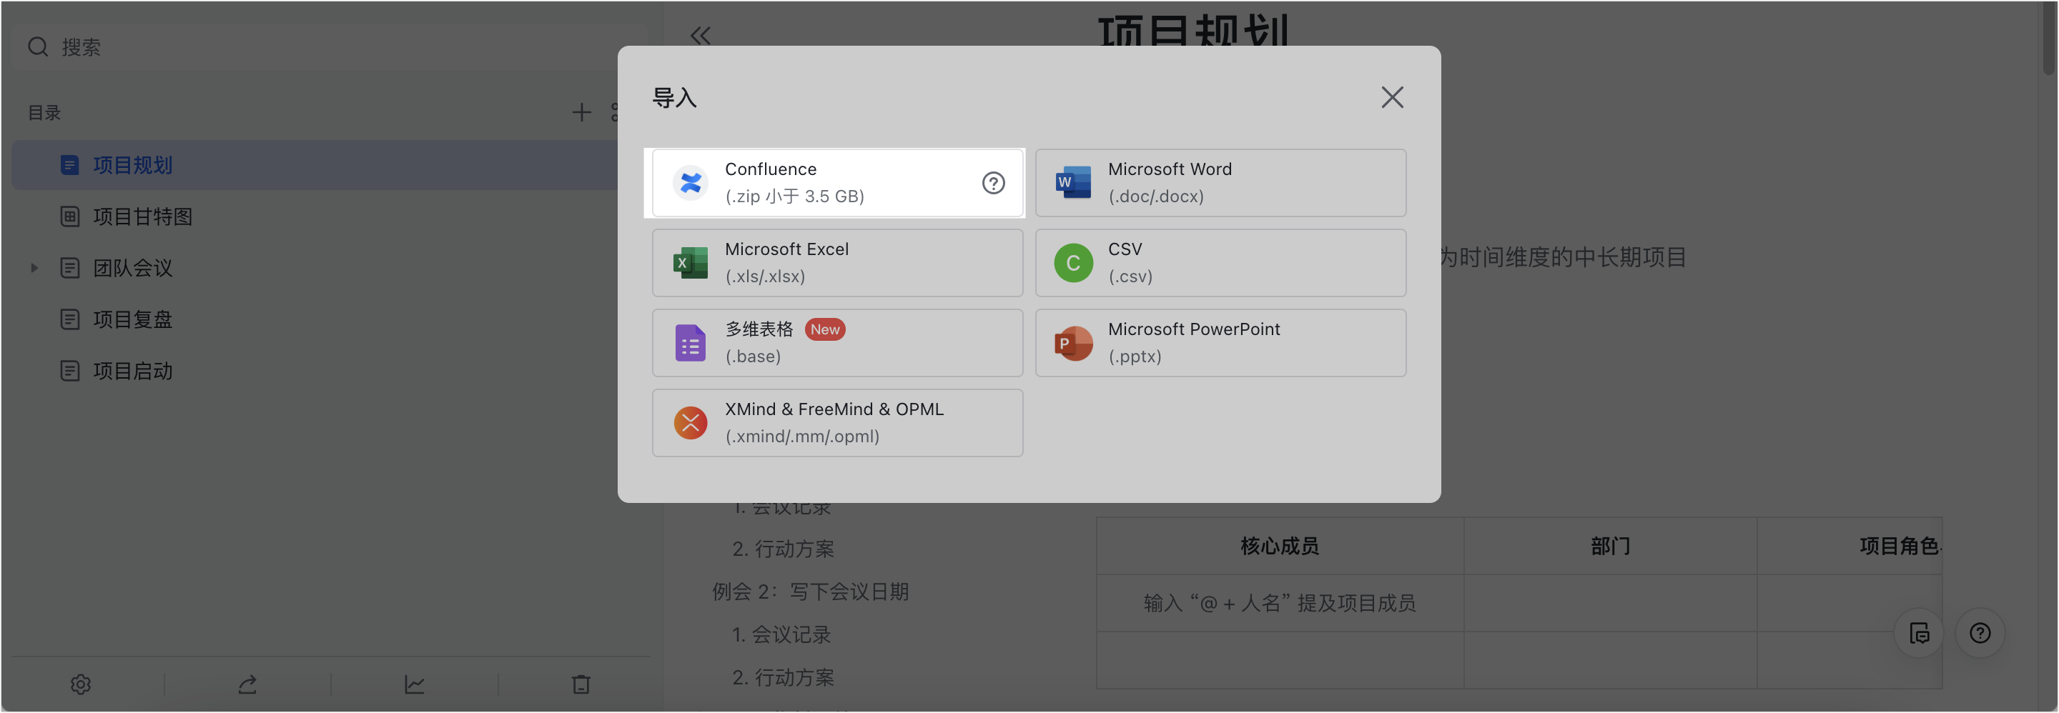2059x713 pixels.
Task: Click the Excel spreadsheet icon
Action: click(690, 263)
